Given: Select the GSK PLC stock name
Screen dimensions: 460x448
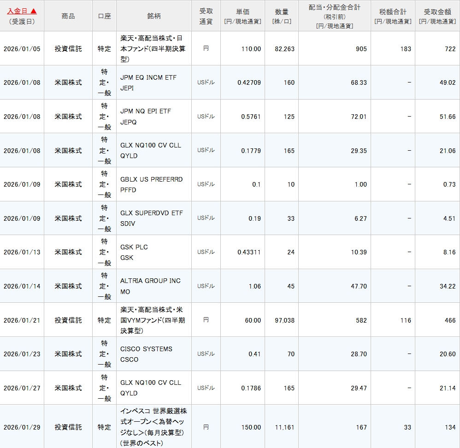Looking at the screenshot, I should pos(134,252).
